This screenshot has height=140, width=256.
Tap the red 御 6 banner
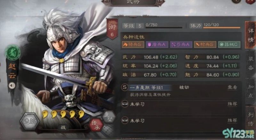click(x=112, y=29)
